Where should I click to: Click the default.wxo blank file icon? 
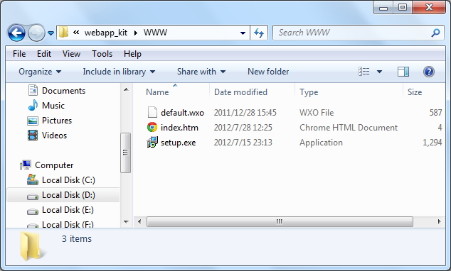point(152,112)
